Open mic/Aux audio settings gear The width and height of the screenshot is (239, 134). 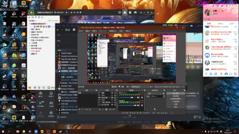[142, 98]
